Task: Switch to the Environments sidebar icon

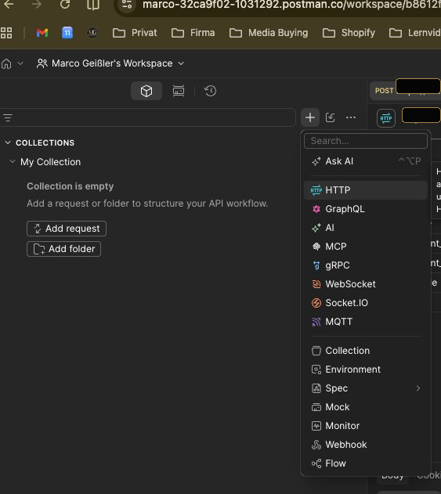Action: click(179, 91)
